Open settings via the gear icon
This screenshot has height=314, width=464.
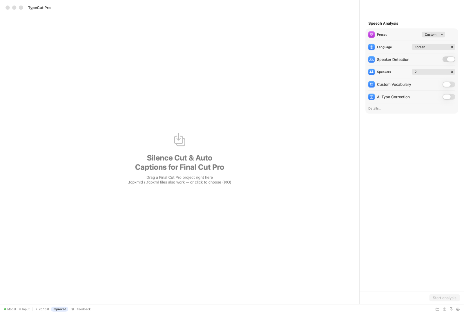click(x=458, y=309)
